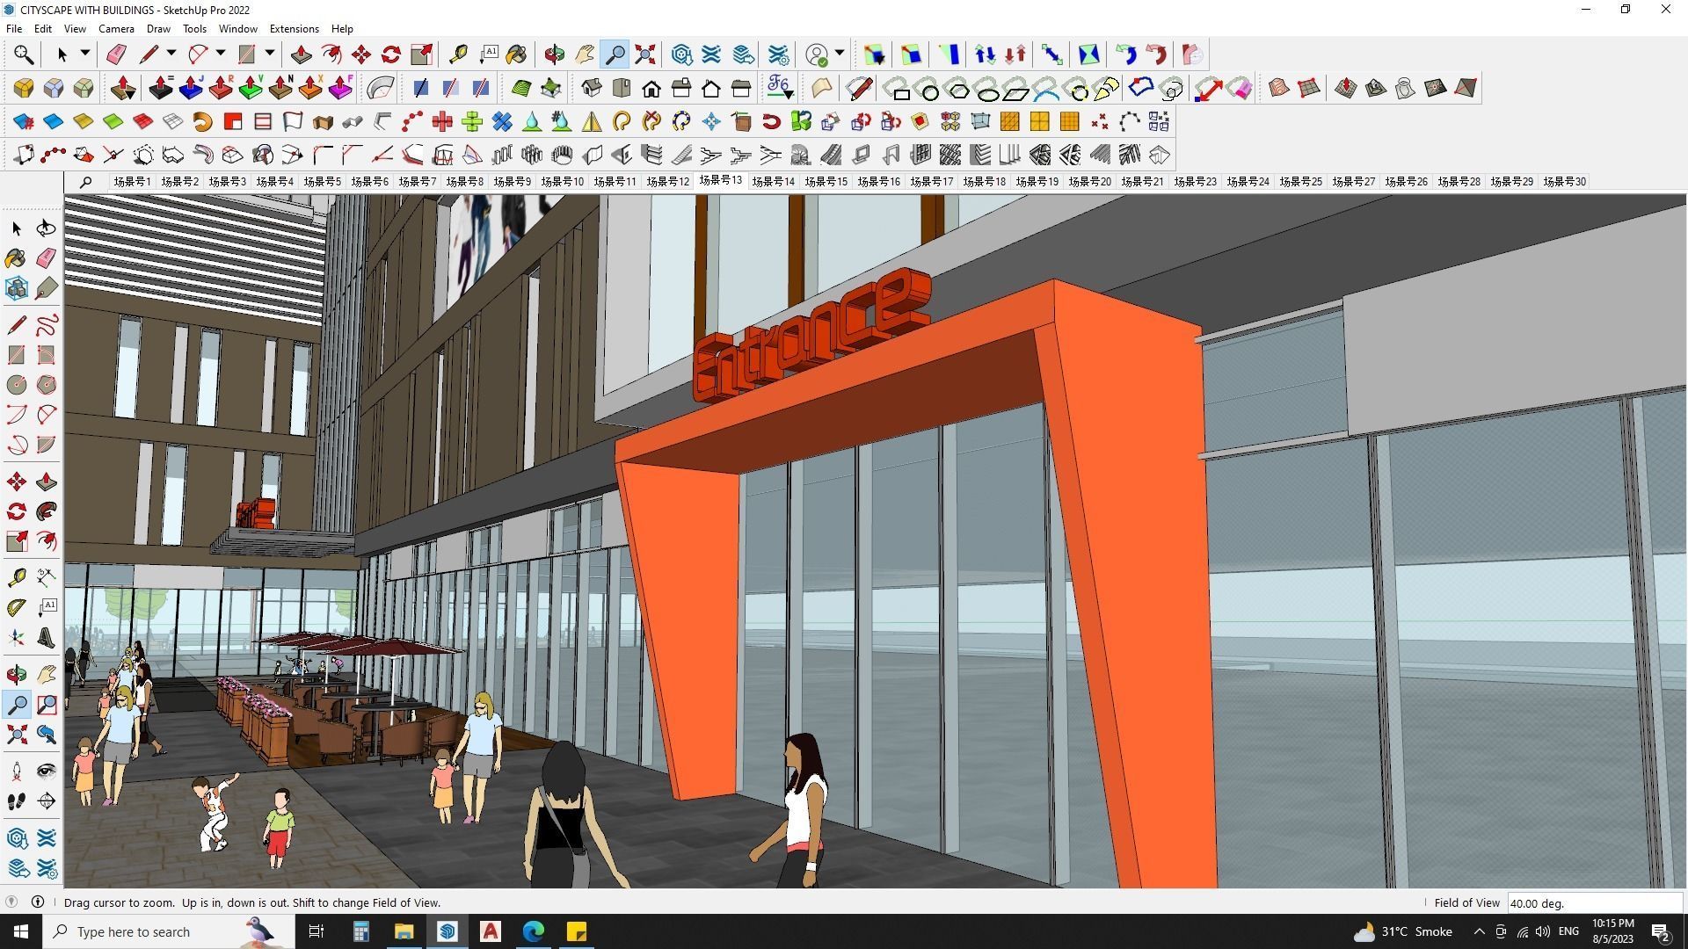This screenshot has width=1688, height=949.
Task: Click the Look Around eye tool
Action: pyautogui.click(x=47, y=772)
